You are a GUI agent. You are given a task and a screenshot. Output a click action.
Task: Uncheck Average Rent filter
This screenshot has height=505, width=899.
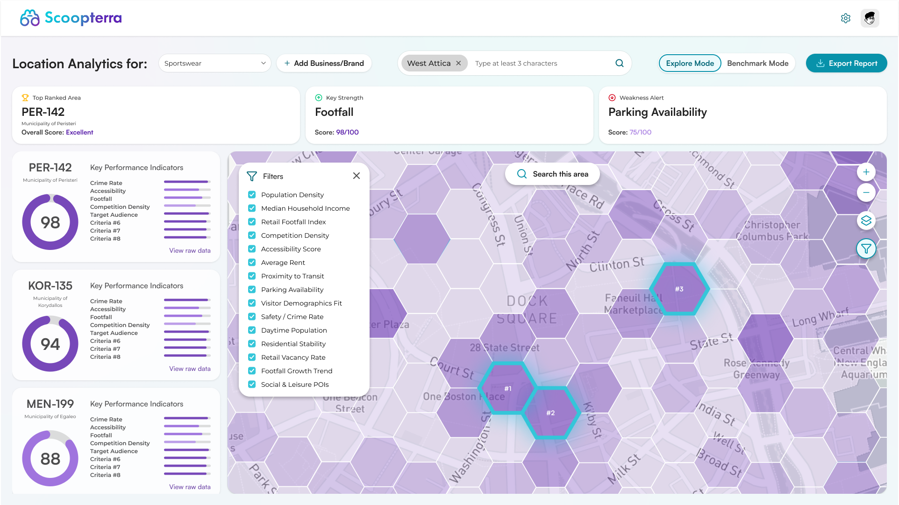click(252, 263)
